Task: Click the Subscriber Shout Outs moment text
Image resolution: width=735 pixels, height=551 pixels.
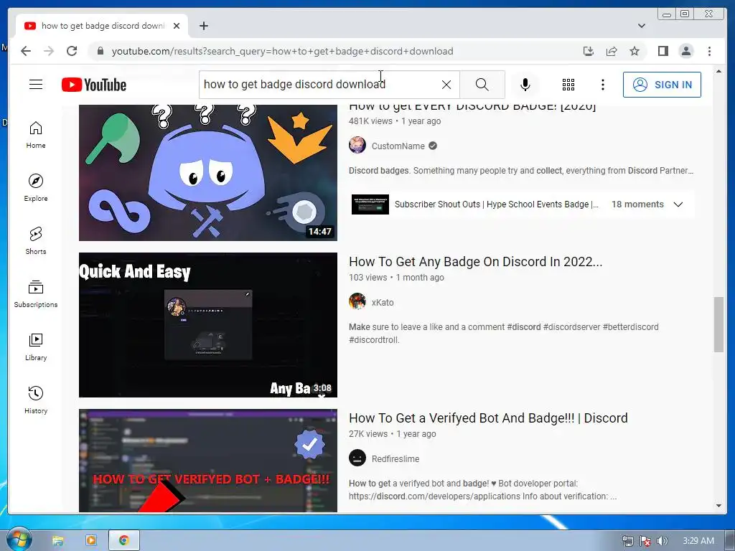Action: (497, 204)
